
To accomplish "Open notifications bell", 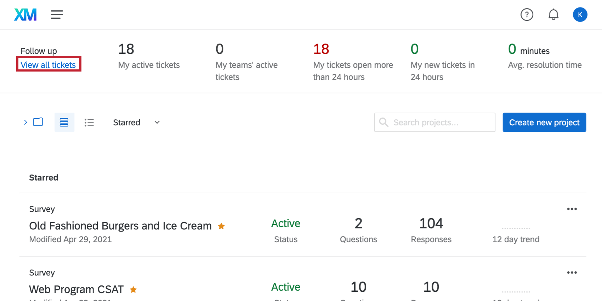I will pyautogui.click(x=553, y=15).
